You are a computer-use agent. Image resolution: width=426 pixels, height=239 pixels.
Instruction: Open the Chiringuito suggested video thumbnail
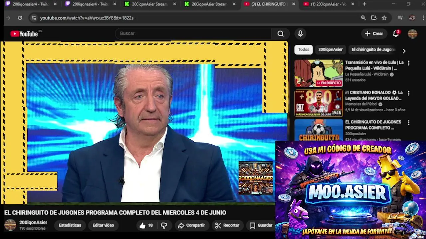[x=319, y=130]
